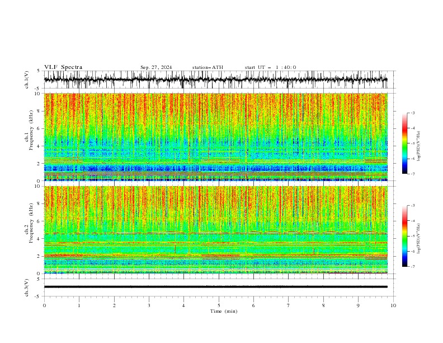Click the "-7" tick on ch.2 colorbar

tap(413, 266)
